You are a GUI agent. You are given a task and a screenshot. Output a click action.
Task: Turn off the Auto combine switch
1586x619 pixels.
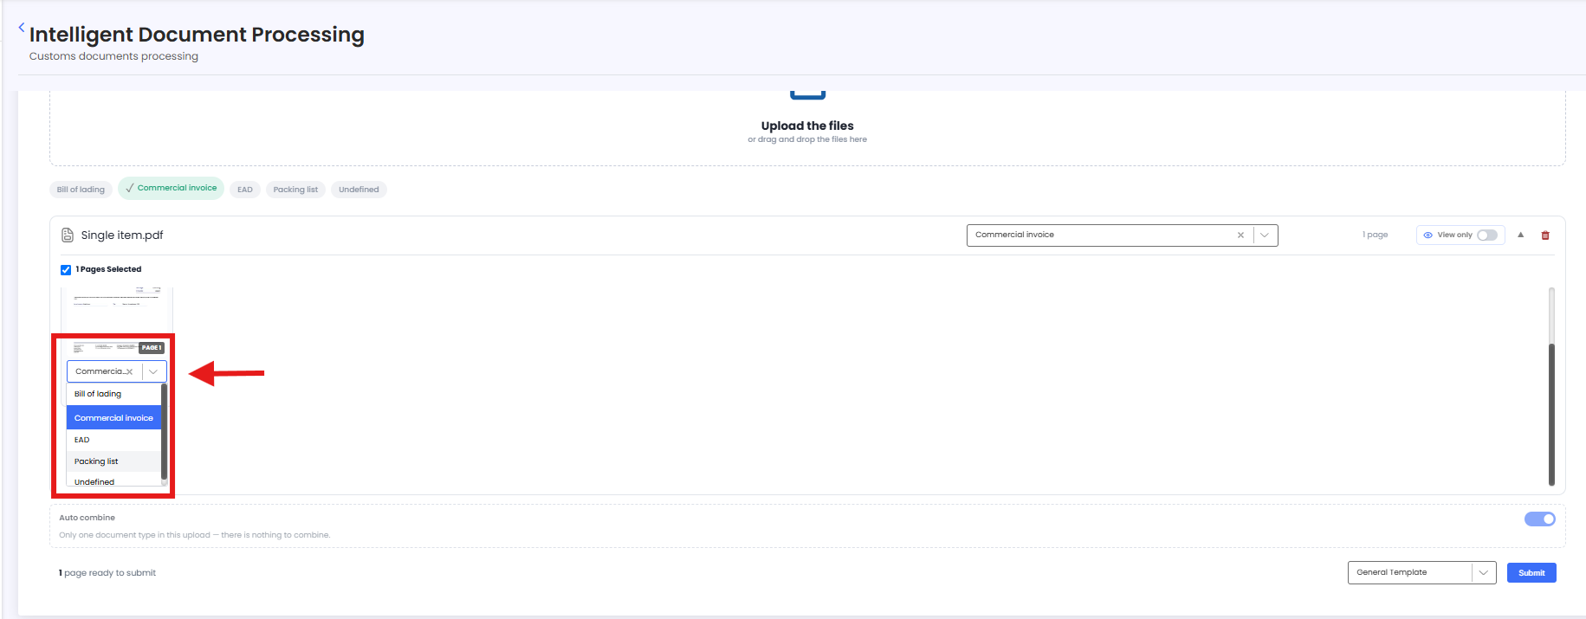click(x=1539, y=519)
